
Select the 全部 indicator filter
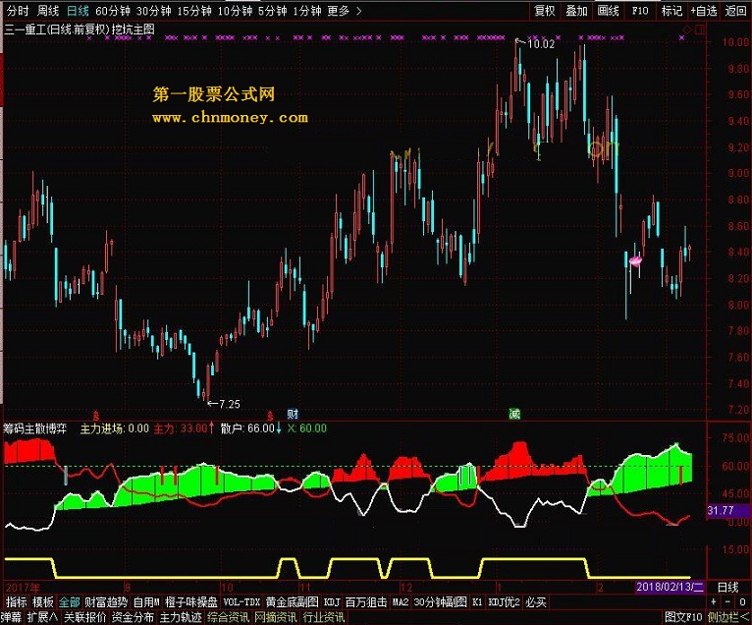tap(69, 602)
